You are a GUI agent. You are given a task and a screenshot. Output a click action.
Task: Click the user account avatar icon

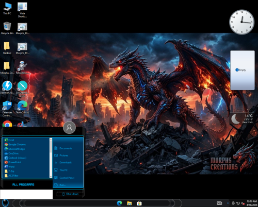point(69,128)
